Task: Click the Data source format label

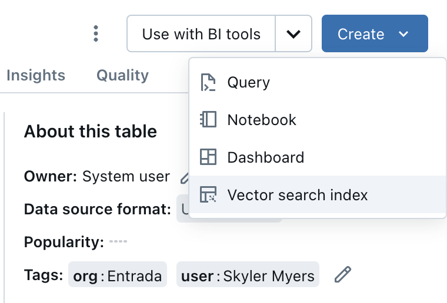Action: click(x=98, y=210)
